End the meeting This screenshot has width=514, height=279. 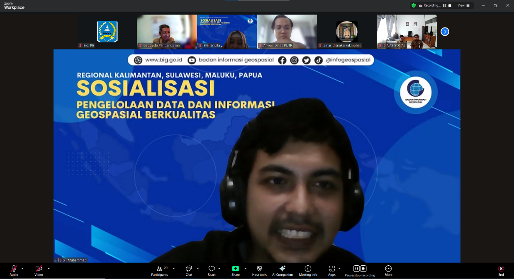501,269
